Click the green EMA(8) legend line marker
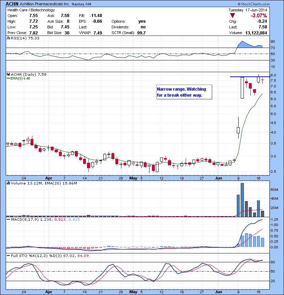The image size is (284, 295). 8,79
